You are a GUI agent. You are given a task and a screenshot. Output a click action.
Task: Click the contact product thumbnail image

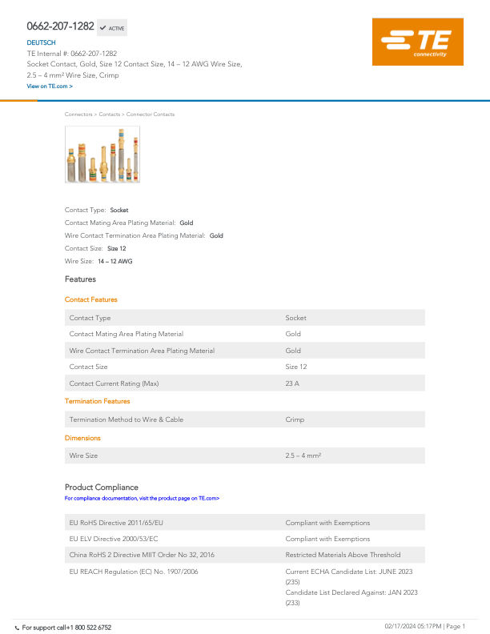tap(102, 154)
